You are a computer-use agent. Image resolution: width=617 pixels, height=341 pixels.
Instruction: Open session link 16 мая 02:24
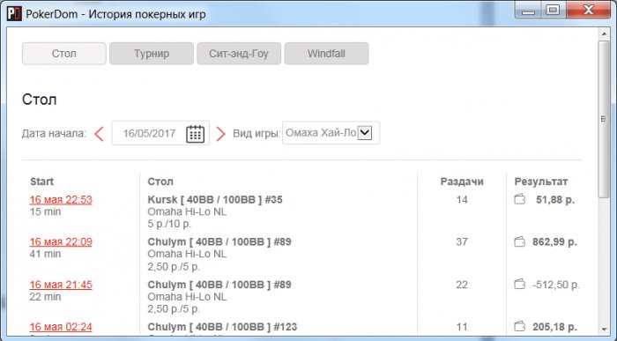click(61, 327)
